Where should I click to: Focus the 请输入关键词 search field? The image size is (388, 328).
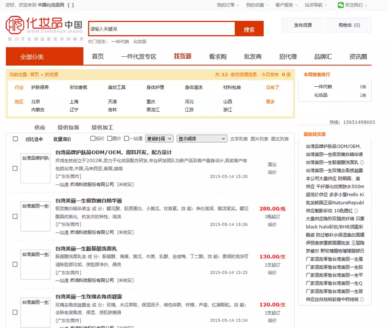coord(162,29)
